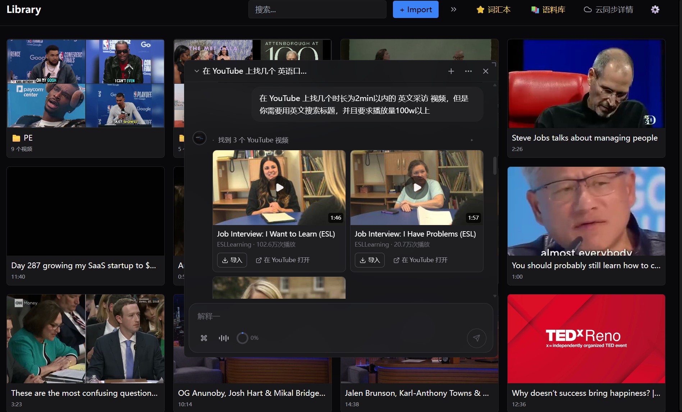This screenshot has width=682, height=412.
Task: Click the 1:46 duration badge
Action: click(336, 218)
